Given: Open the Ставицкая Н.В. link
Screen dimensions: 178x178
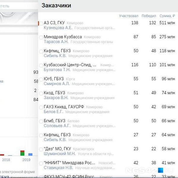Looking at the screenshot, I should point(58,168).
